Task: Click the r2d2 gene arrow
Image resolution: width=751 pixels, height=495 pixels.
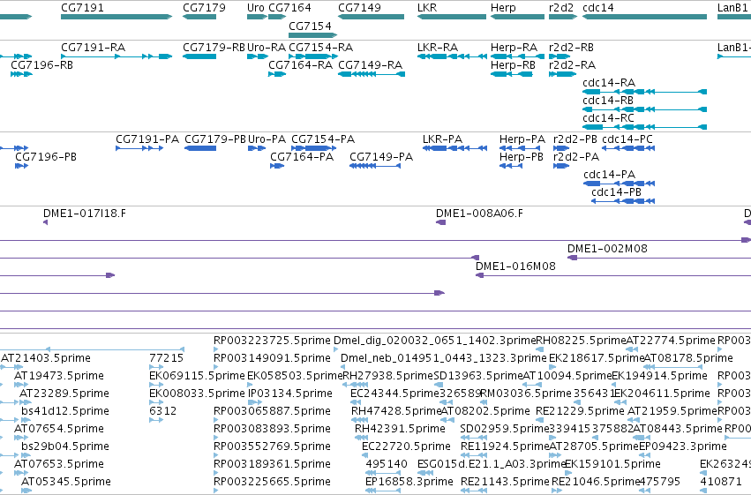Action: (563, 17)
